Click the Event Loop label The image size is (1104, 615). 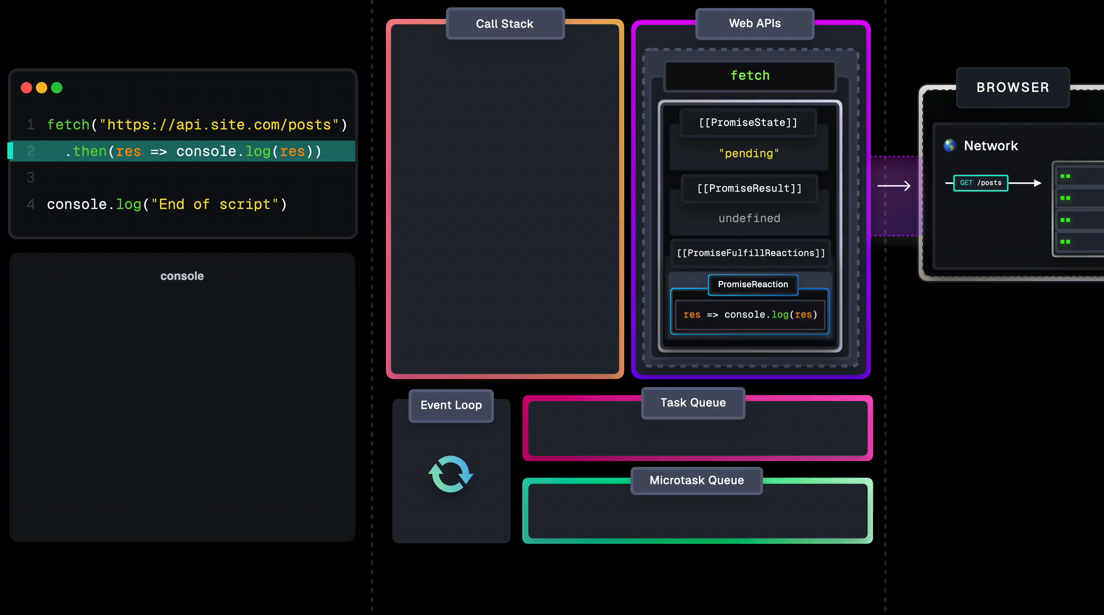451,405
